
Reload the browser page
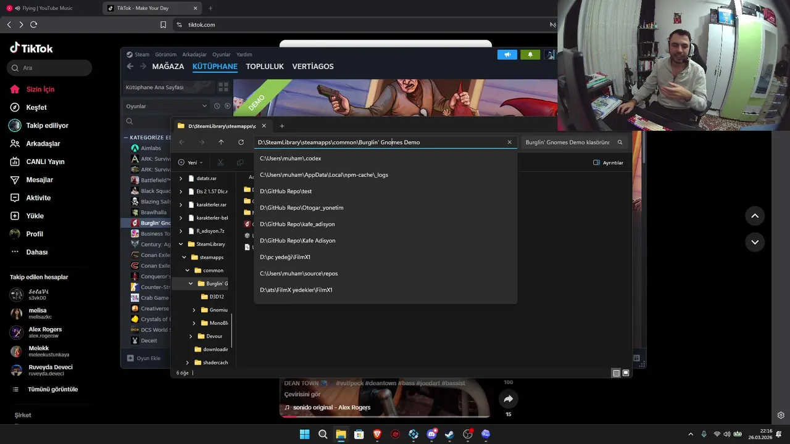point(33,25)
